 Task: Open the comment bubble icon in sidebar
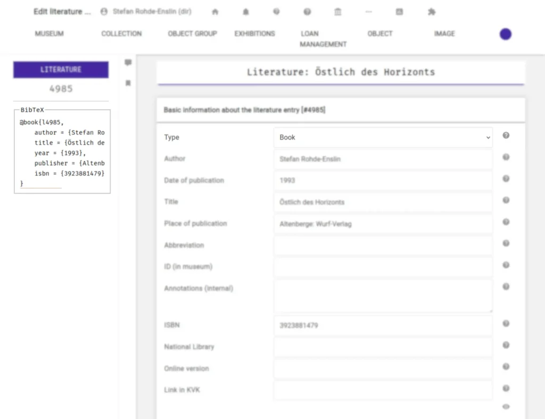click(x=128, y=62)
